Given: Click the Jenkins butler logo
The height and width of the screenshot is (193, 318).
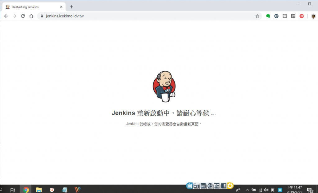Looking at the screenshot, I should point(164,86).
